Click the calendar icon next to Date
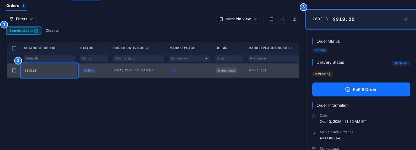The height and width of the screenshot is (150, 416). (x=314, y=116)
